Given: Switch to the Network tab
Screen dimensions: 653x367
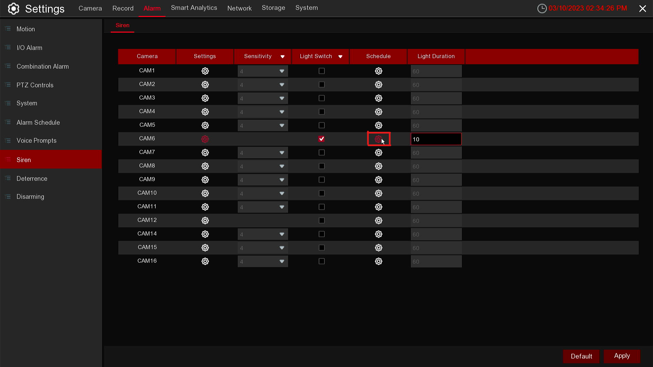Looking at the screenshot, I should click(239, 8).
